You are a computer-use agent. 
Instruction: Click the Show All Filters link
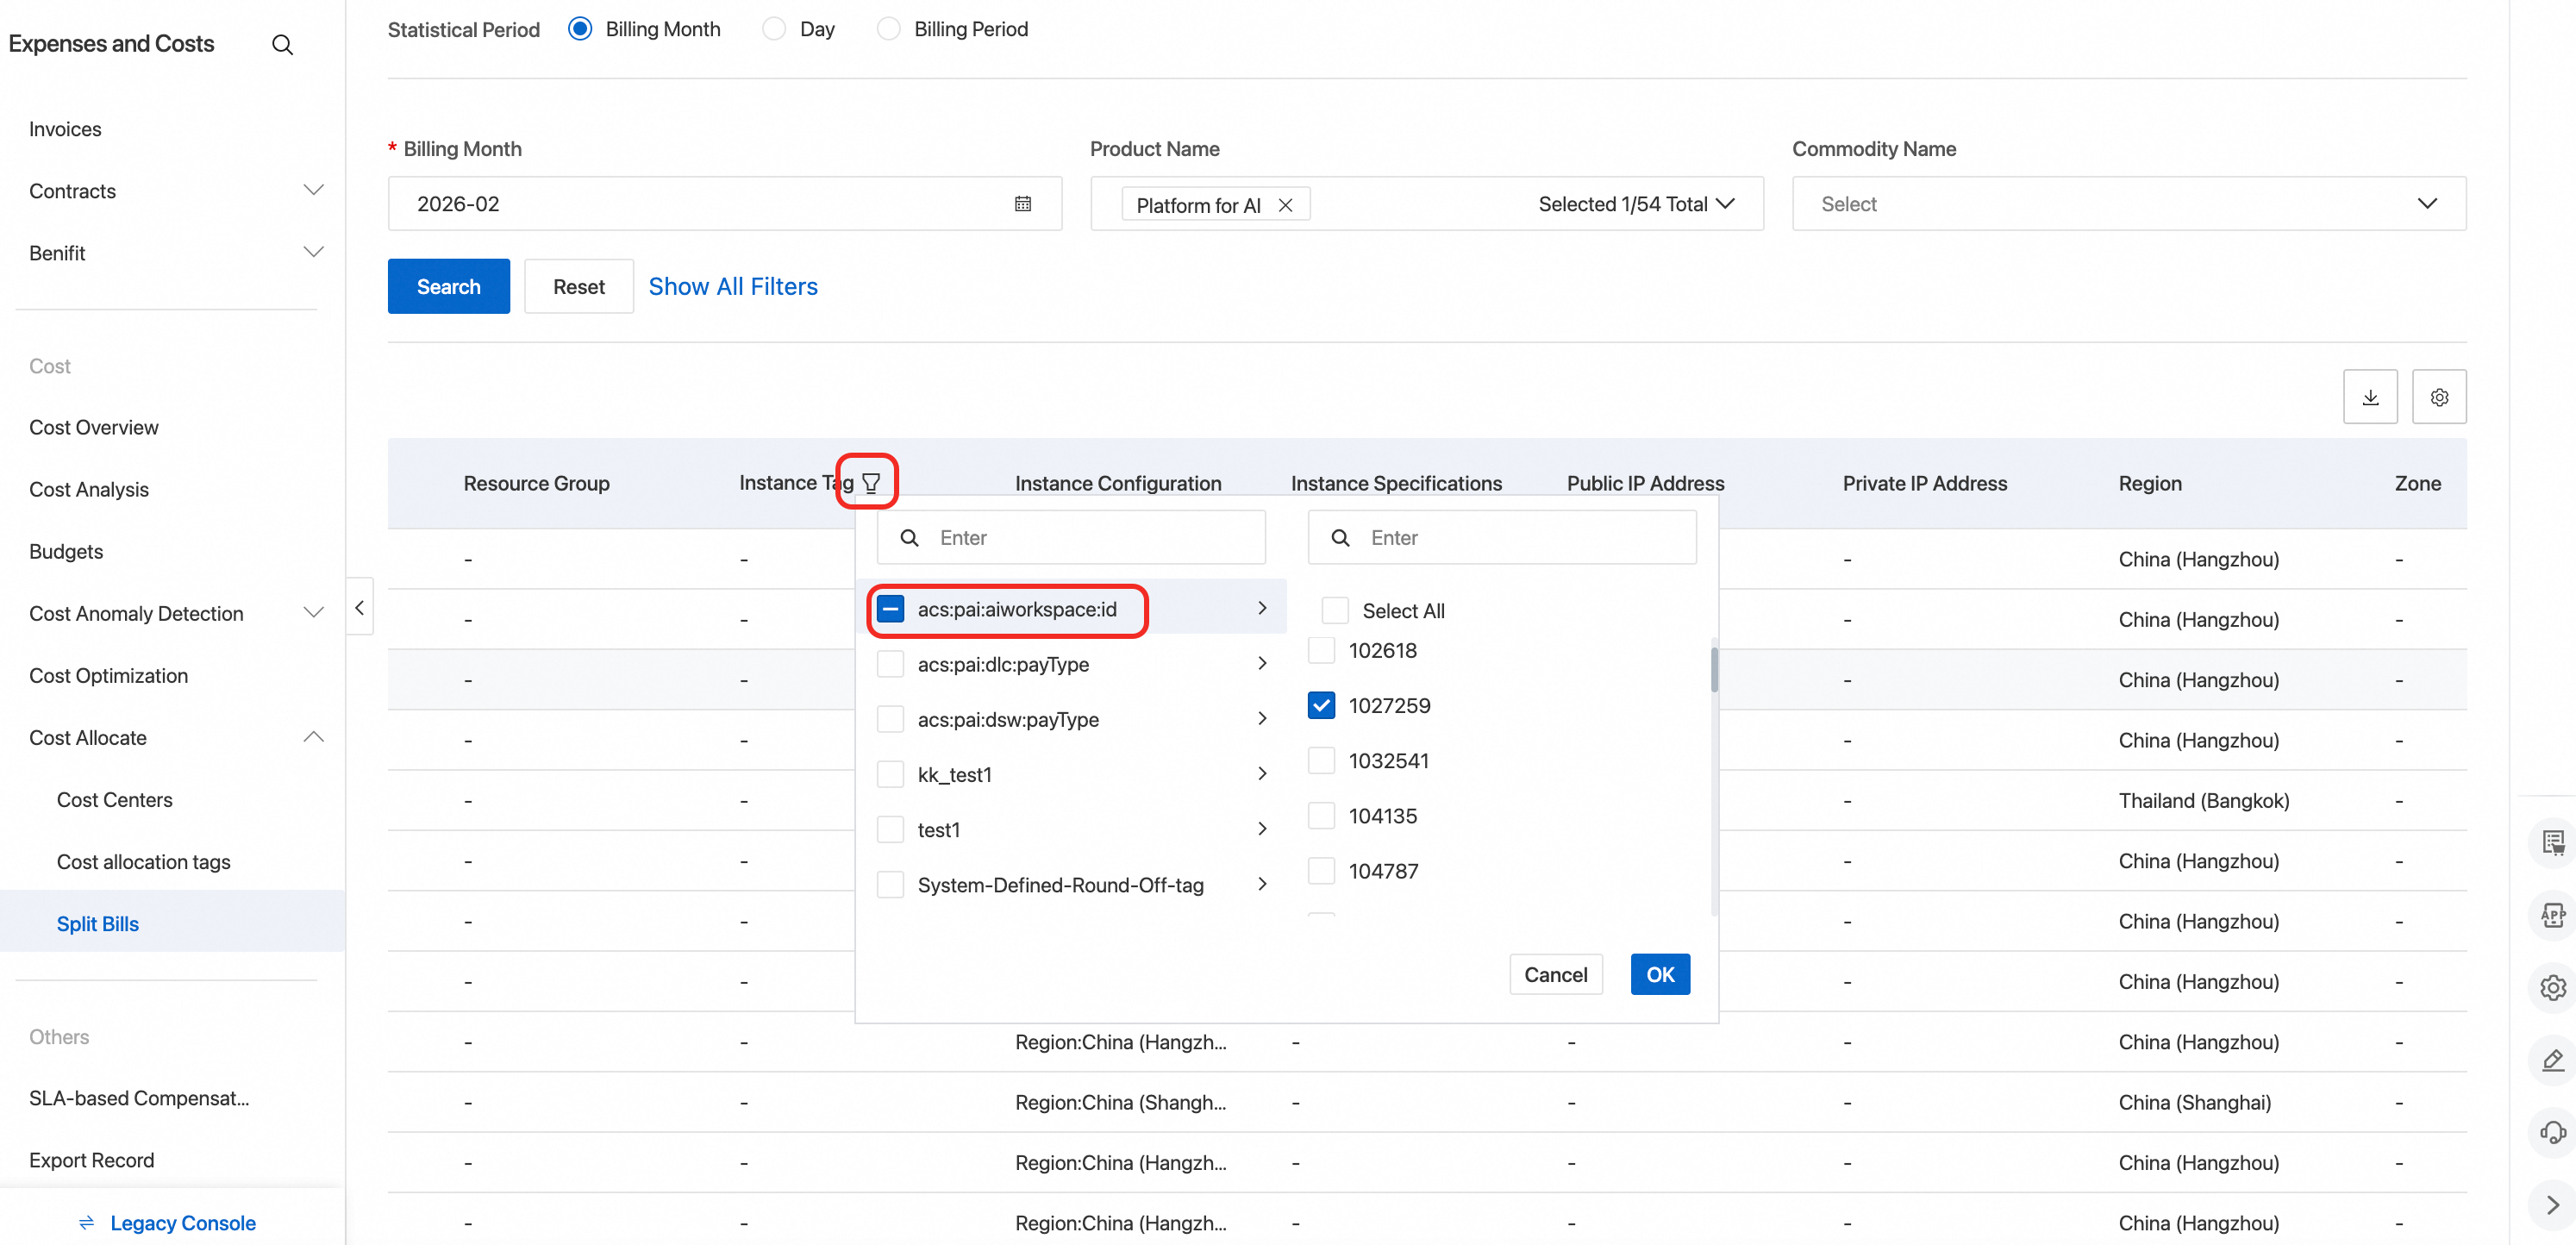pyautogui.click(x=732, y=287)
